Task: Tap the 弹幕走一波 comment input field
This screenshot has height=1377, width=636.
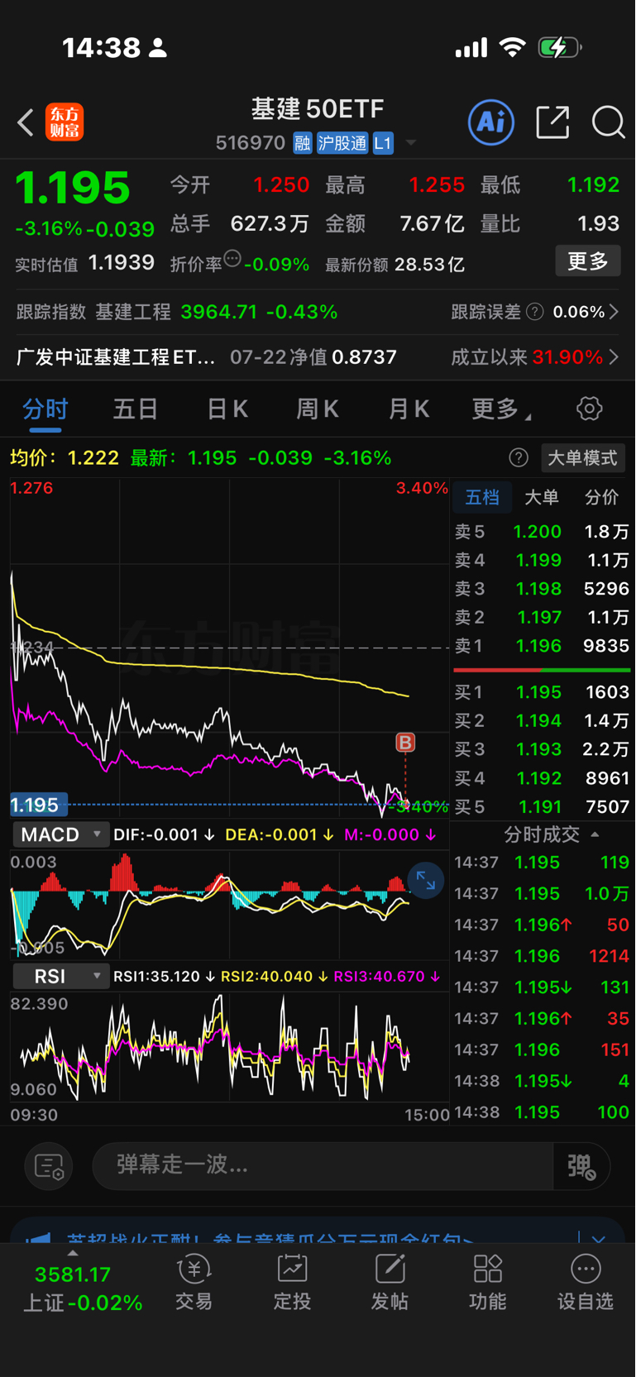Action: coord(323,1166)
